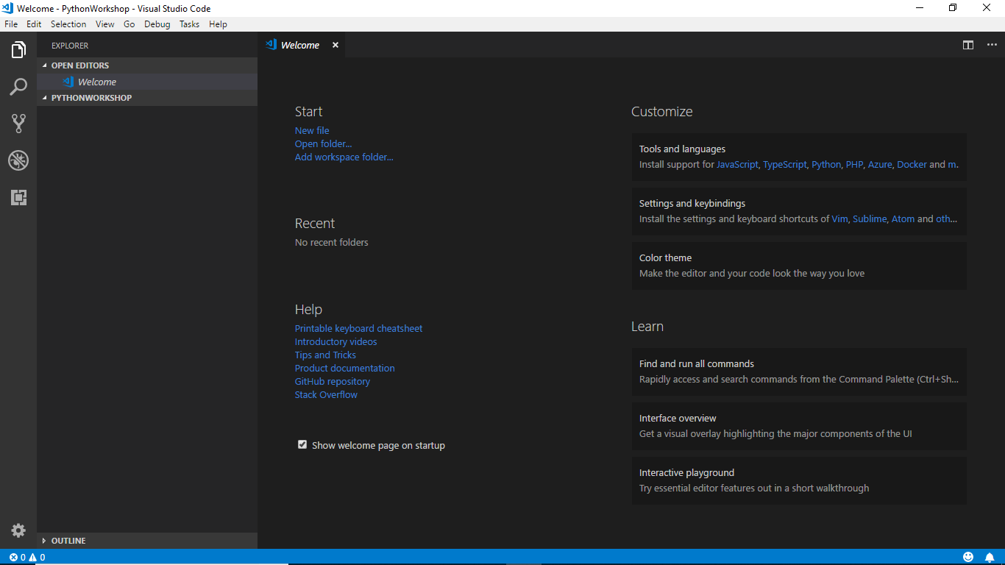Open the Debug view icon

tap(18, 160)
